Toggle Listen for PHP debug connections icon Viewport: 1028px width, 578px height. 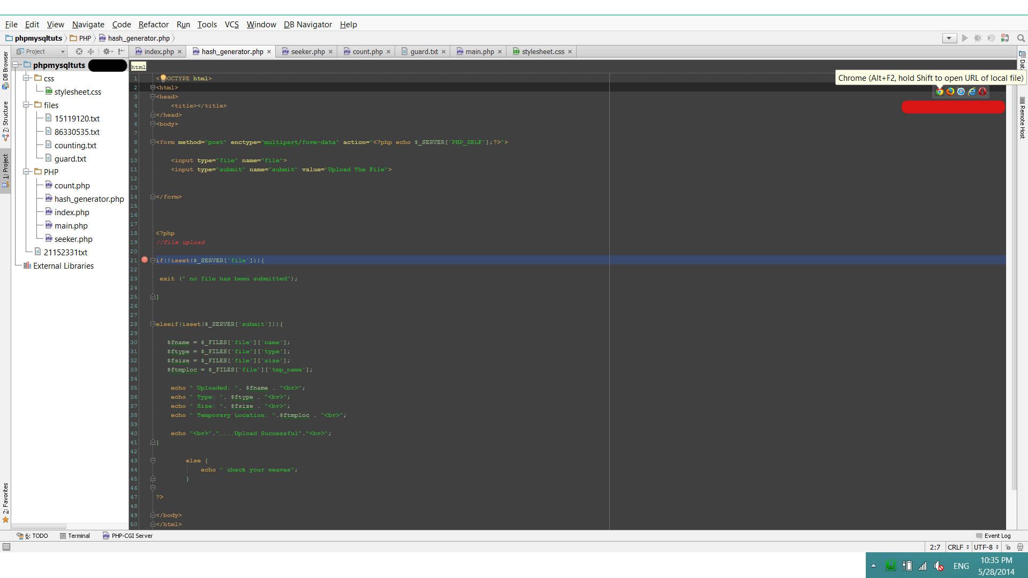point(1005,38)
